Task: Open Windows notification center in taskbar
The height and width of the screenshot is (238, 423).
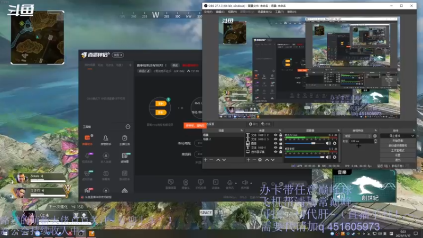Action: (416, 234)
